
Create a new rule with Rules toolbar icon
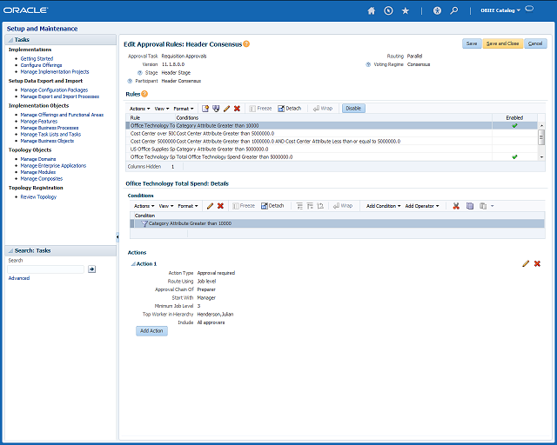point(205,109)
